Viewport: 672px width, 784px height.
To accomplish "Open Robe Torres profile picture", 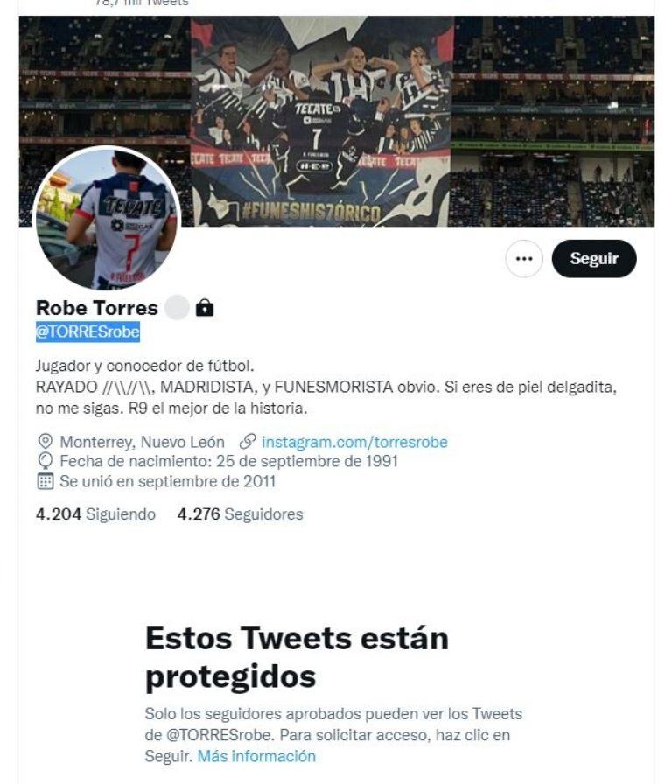I will coord(107,219).
